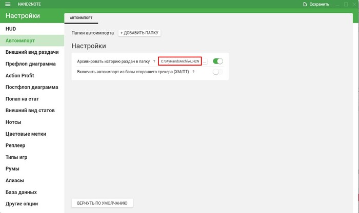359x213 pixels.
Task: Go to Реплеер settings
Action: [x=32, y=145]
